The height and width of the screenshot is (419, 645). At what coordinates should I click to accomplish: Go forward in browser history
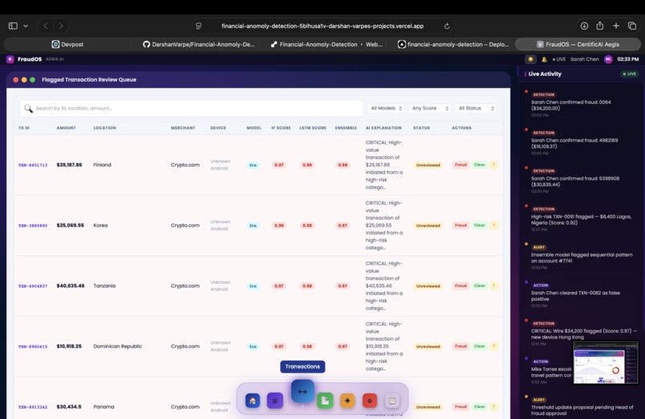[61, 26]
